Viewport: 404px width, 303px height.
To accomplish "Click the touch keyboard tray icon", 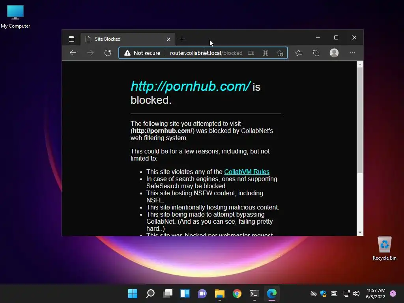I will point(334,294).
